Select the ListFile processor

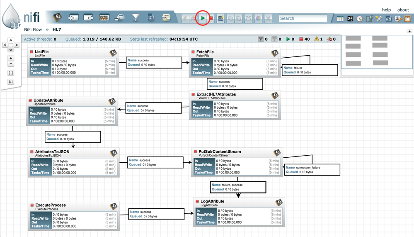click(x=73, y=63)
